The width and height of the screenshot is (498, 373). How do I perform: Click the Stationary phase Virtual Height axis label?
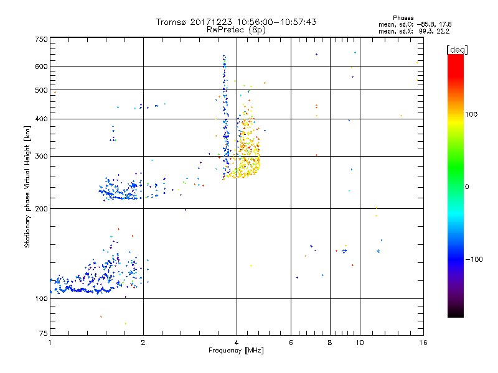point(27,187)
